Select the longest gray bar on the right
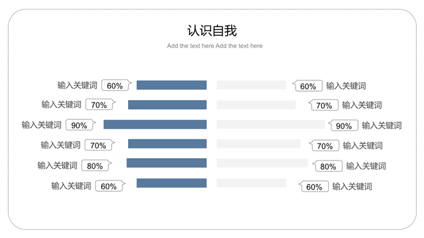Viewport: 424px width, 238px height. [x=271, y=125]
